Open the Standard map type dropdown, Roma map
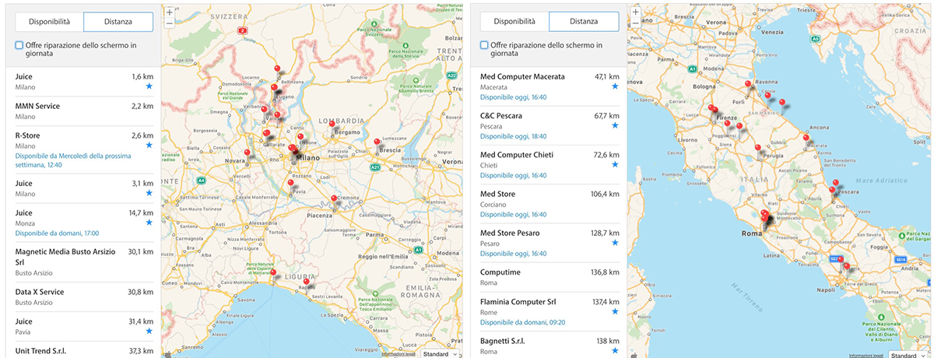This screenshot has height=358, width=934. coord(907,355)
